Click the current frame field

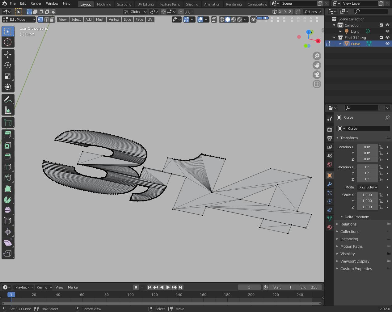(x=249, y=287)
